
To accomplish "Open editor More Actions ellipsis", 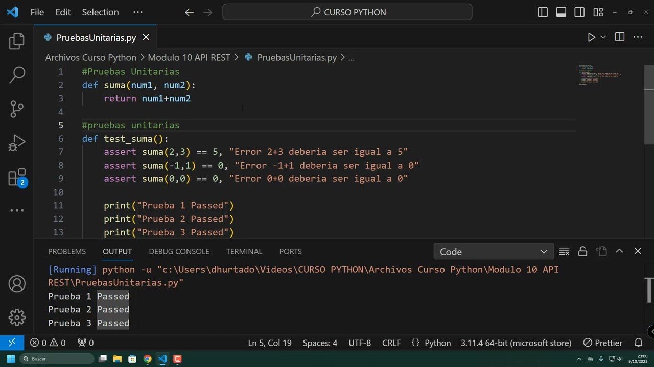I will pos(638,37).
